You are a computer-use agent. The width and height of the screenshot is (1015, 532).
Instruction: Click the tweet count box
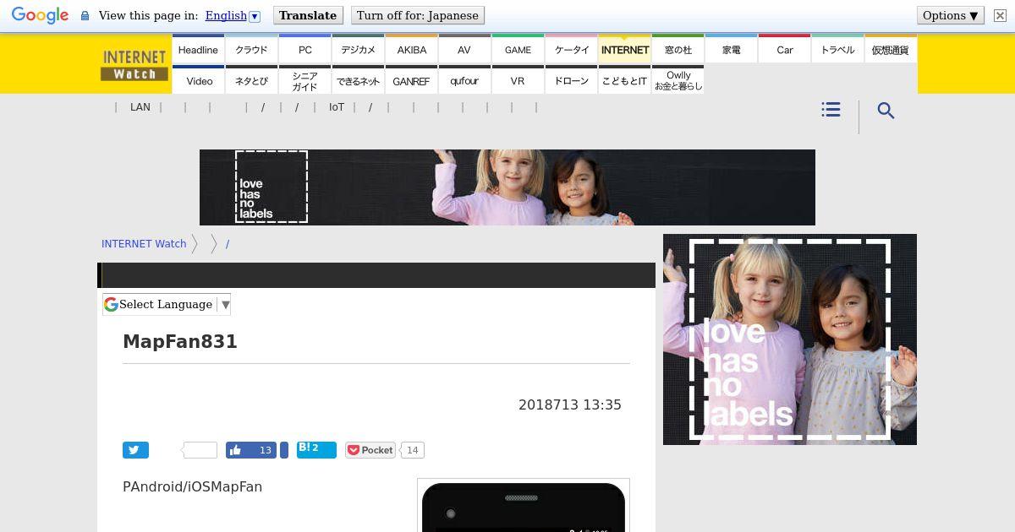point(200,450)
